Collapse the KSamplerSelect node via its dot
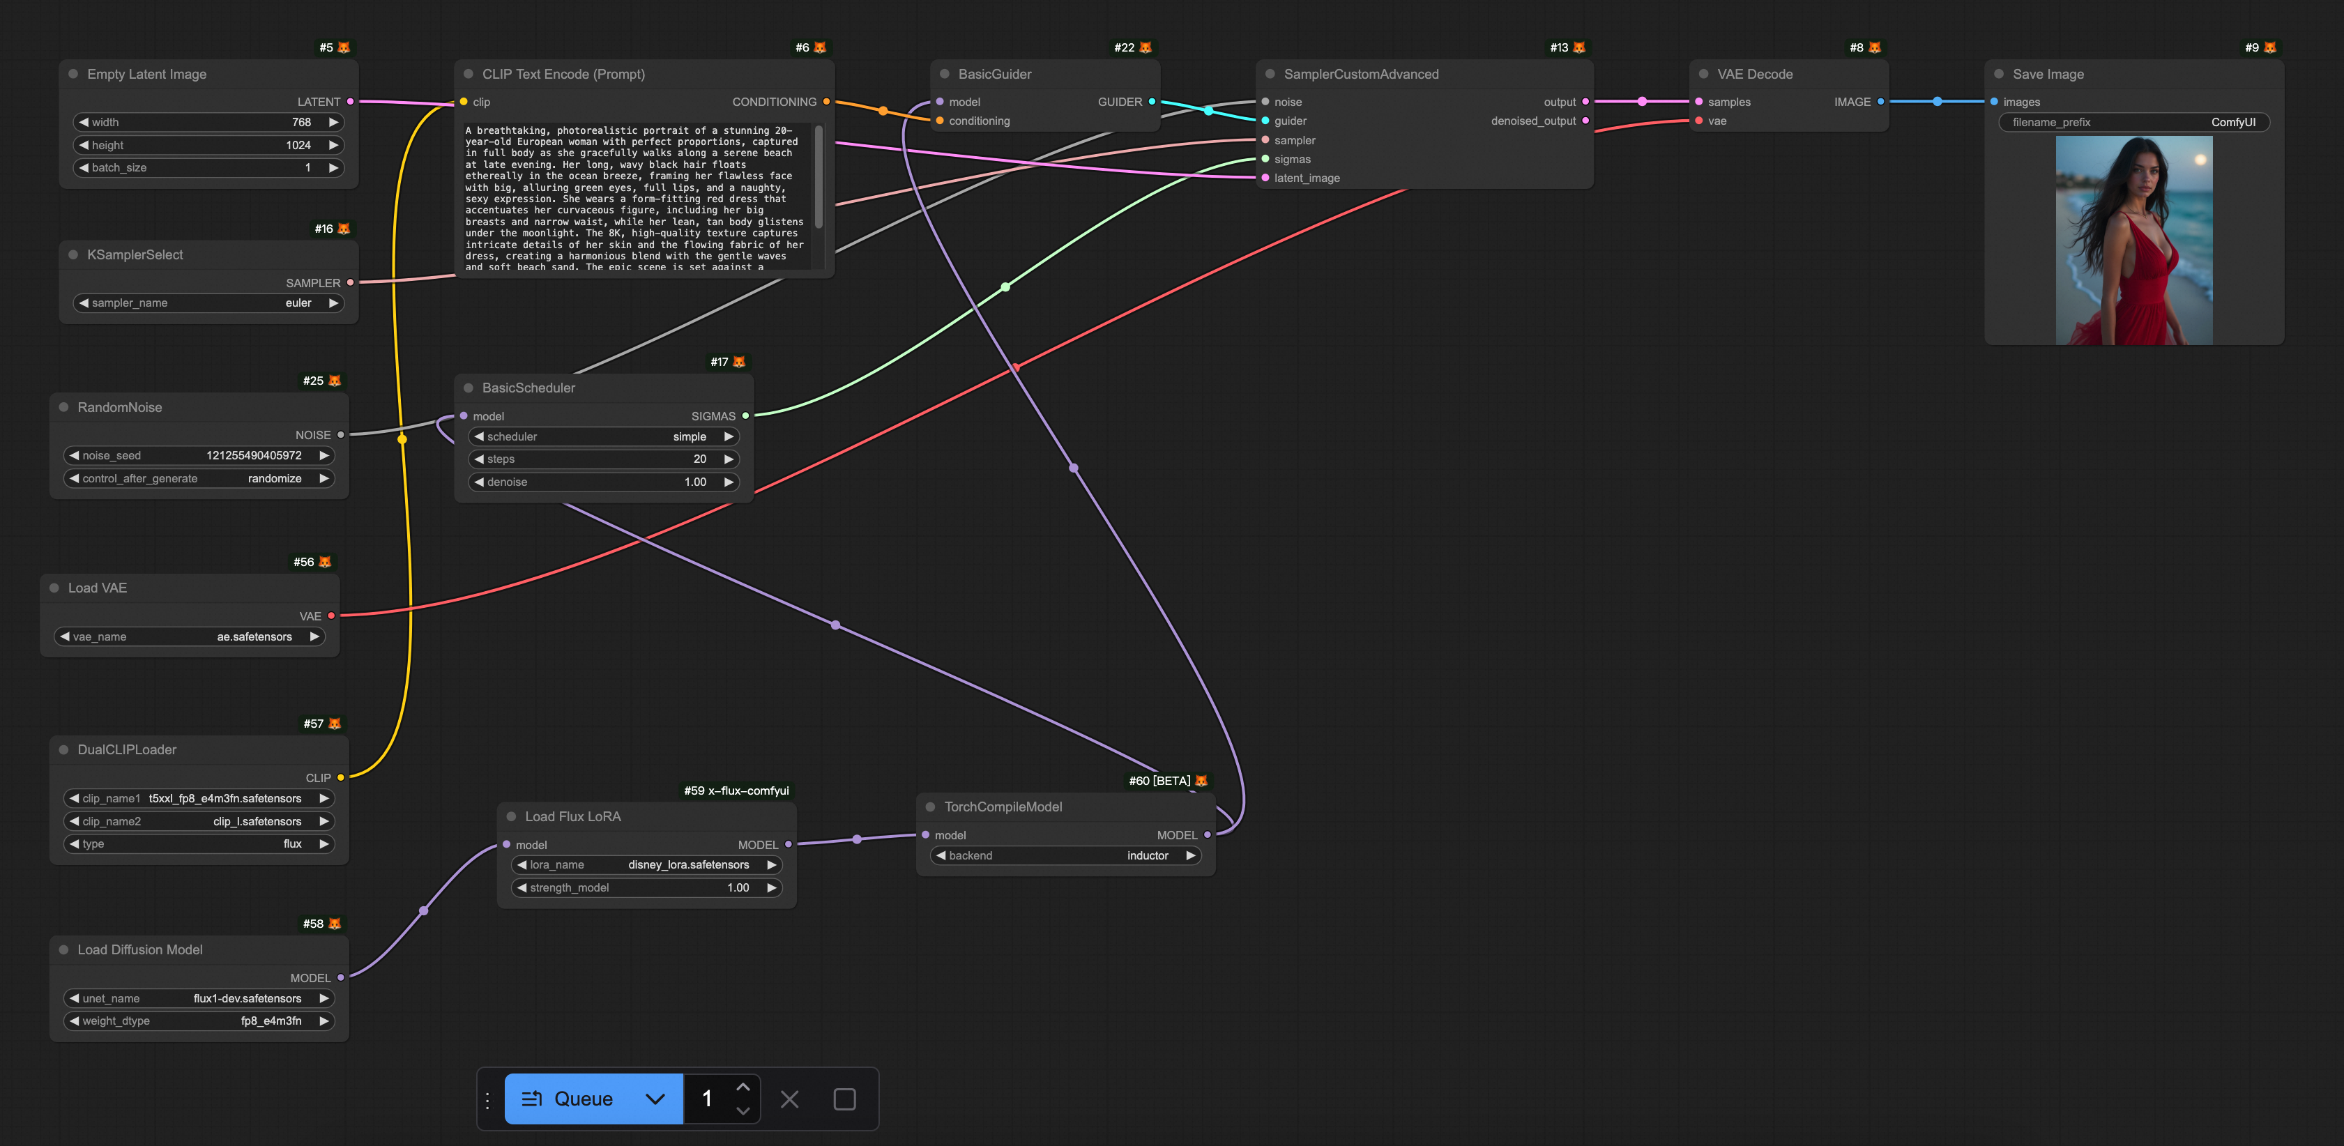Viewport: 2344px width, 1146px height. pos(73,254)
